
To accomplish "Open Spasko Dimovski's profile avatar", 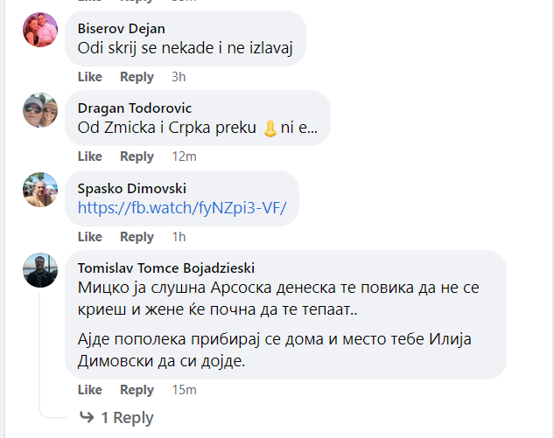I will coord(40,190).
